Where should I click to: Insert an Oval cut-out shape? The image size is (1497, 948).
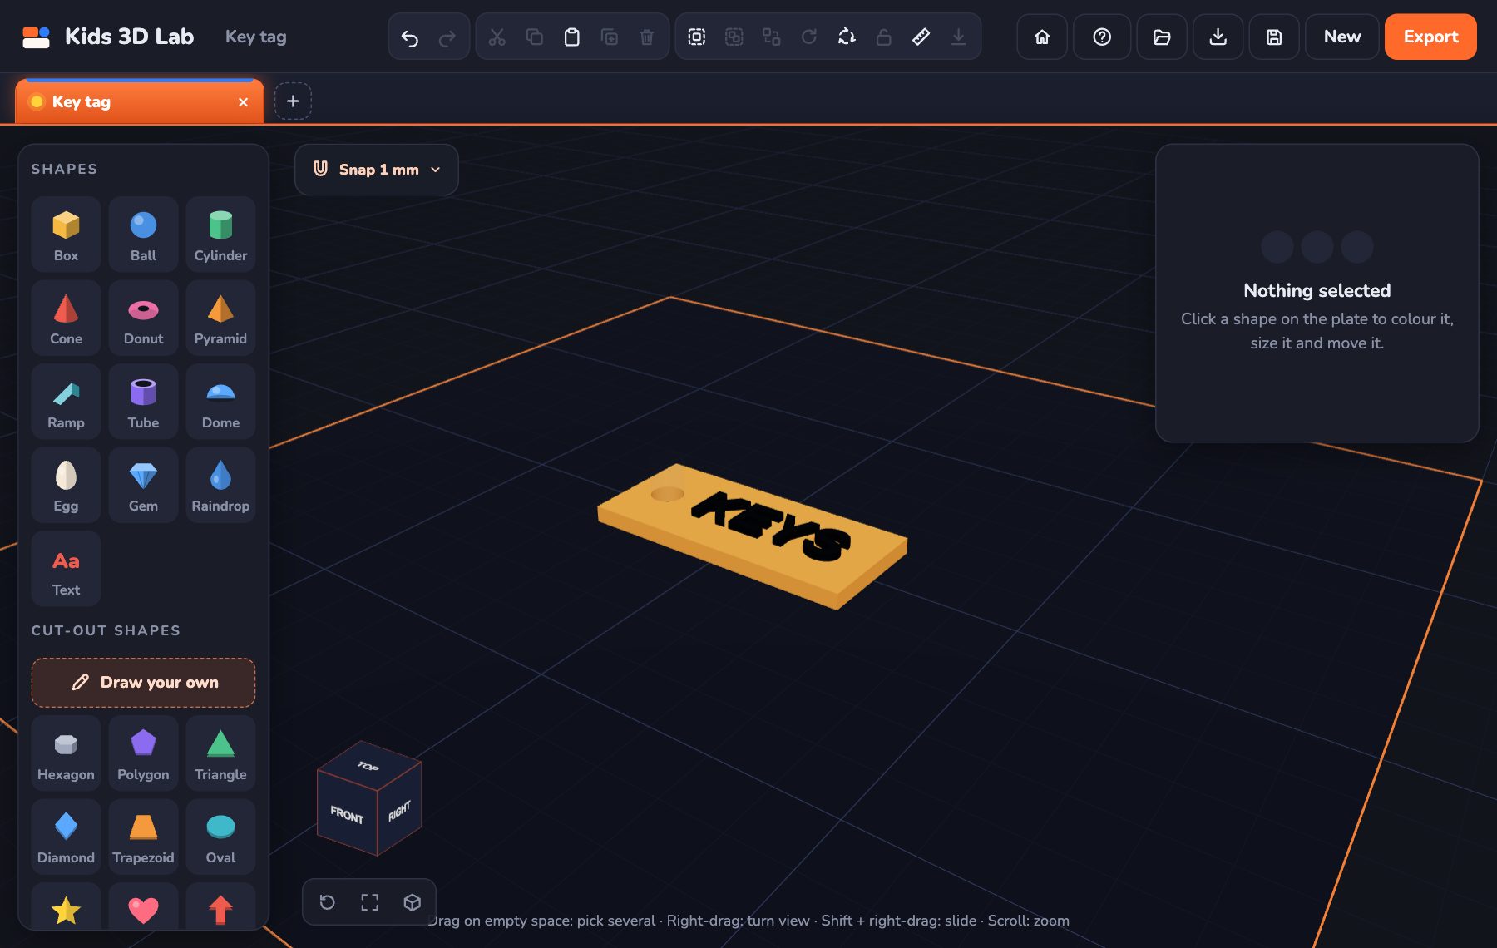(220, 837)
